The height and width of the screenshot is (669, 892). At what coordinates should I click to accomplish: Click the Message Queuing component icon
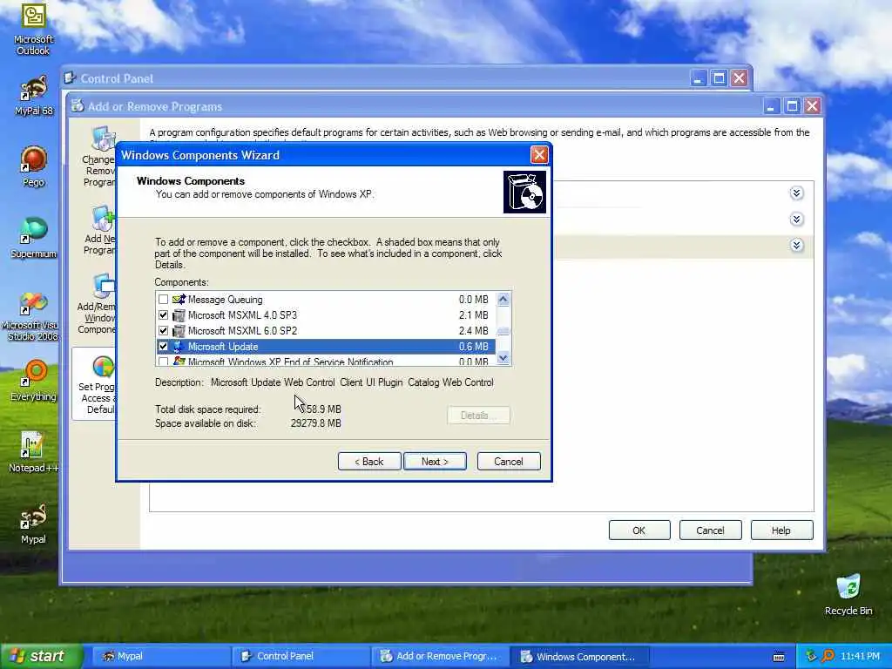tap(179, 300)
